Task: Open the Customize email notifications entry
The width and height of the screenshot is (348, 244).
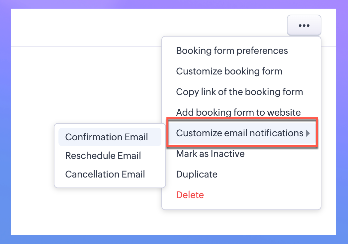Action: pos(239,133)
